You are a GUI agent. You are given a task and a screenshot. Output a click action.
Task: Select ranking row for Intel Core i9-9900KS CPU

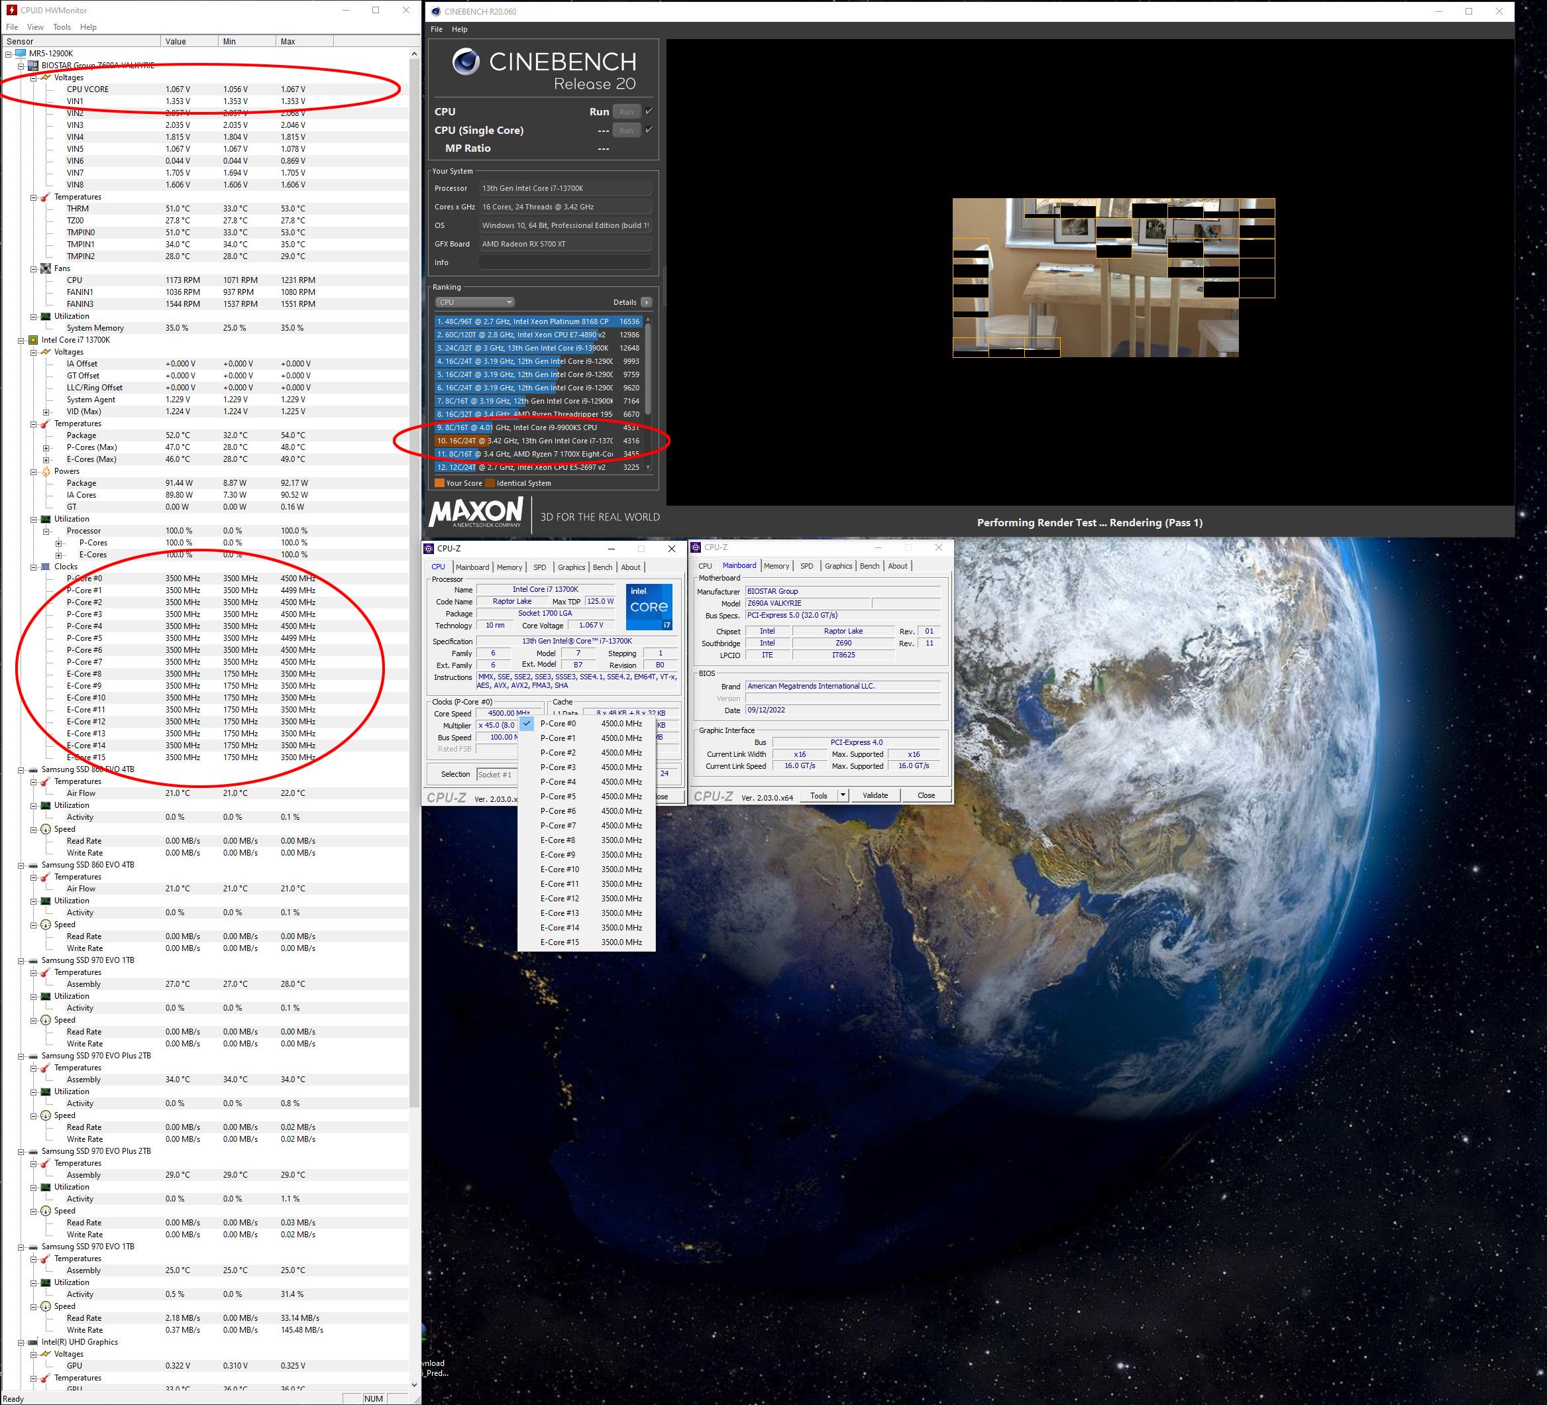(x=538, y=427)
